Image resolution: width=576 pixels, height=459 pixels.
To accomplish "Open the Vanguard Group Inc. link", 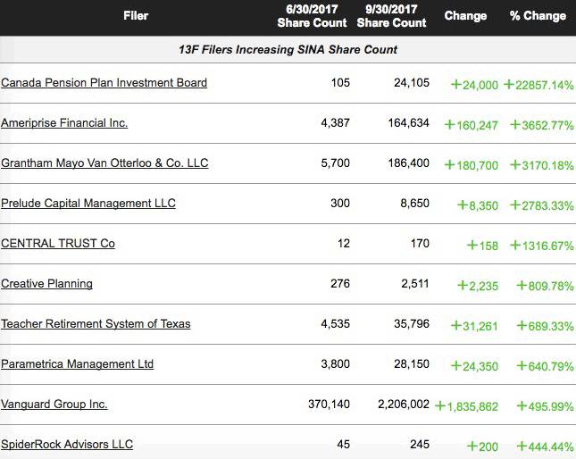I will (54, 405).
